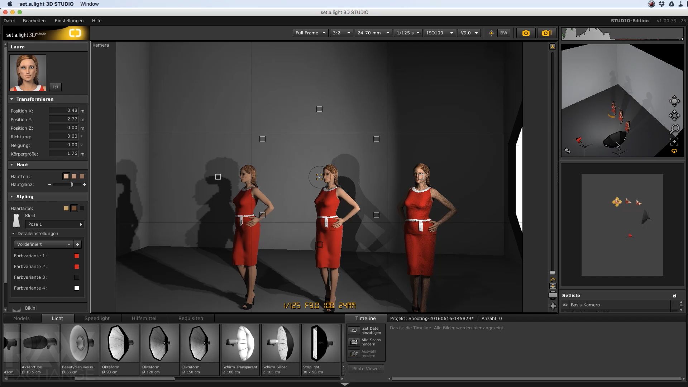
Task: Open the Full Frame sensor dropdown
Action: (x=310, y=33)
